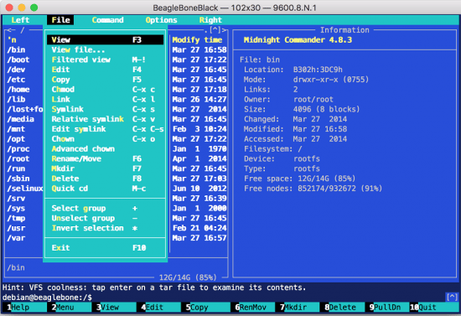Select Symlink menu entry

click(105, 109)
